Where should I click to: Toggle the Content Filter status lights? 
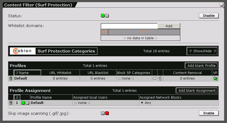tap(105, 16)
